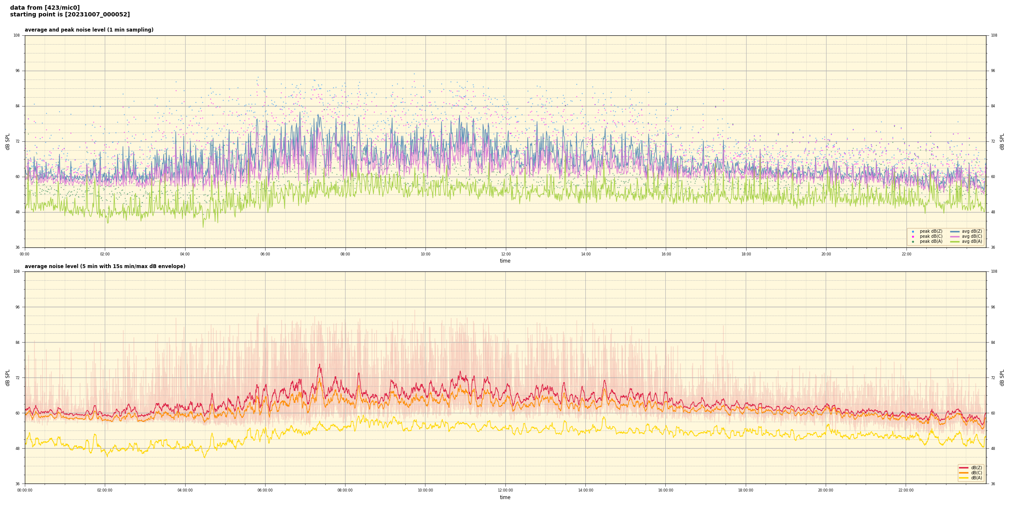Click the 18:00:00 tick on bottom chart

coord(746,490)
